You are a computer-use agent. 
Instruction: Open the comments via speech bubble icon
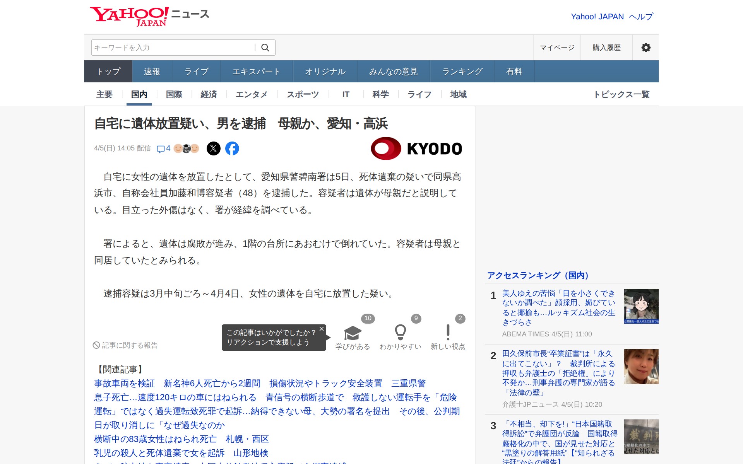(x=162, y=148)
